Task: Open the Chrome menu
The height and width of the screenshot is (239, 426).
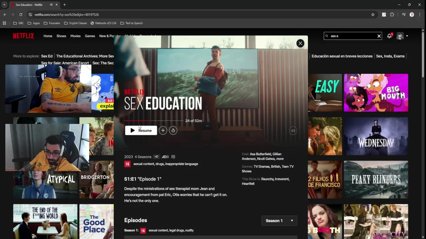Action: point(420,15)
